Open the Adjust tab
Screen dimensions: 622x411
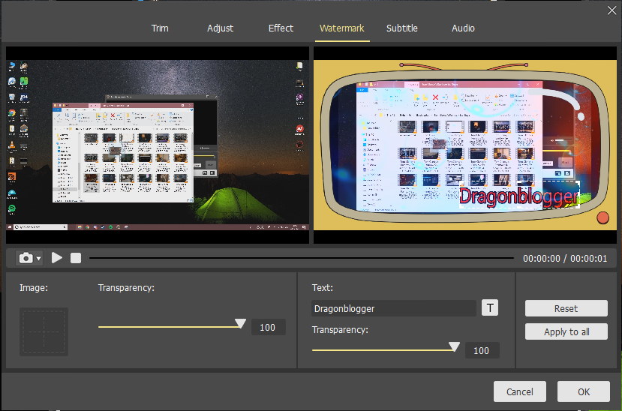[220, 28]
